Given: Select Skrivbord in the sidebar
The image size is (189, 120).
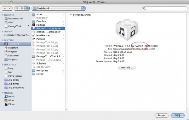Looking at the screenshot, I should click(16, 44).
